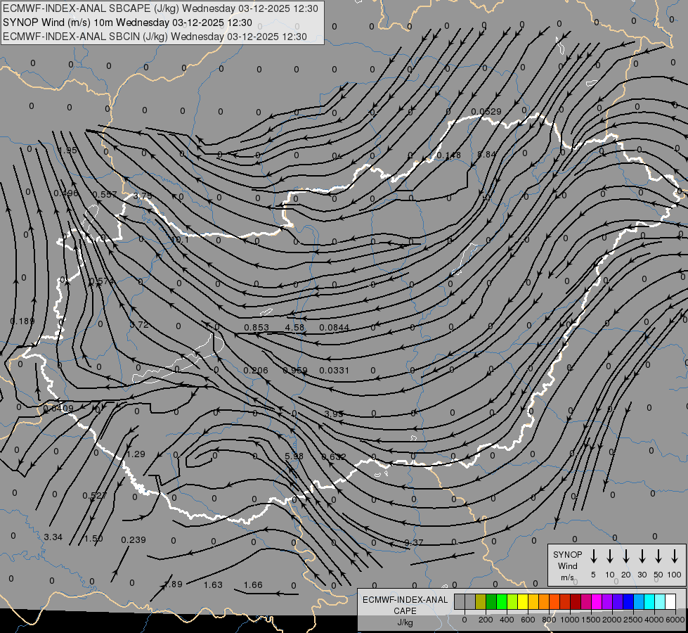
Task: Click the 0.496 CAPE value on the map
Action: click(66, 193)
